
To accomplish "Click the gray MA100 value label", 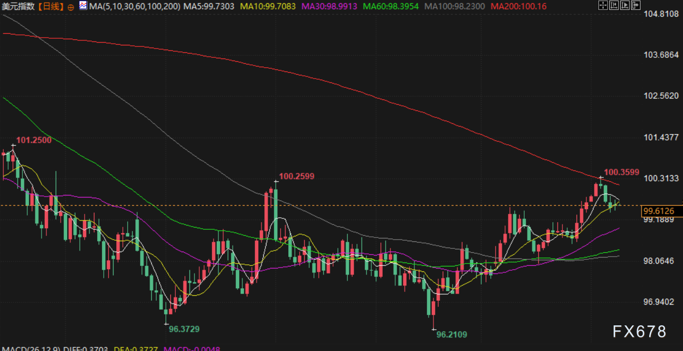I will click(455, 7).
